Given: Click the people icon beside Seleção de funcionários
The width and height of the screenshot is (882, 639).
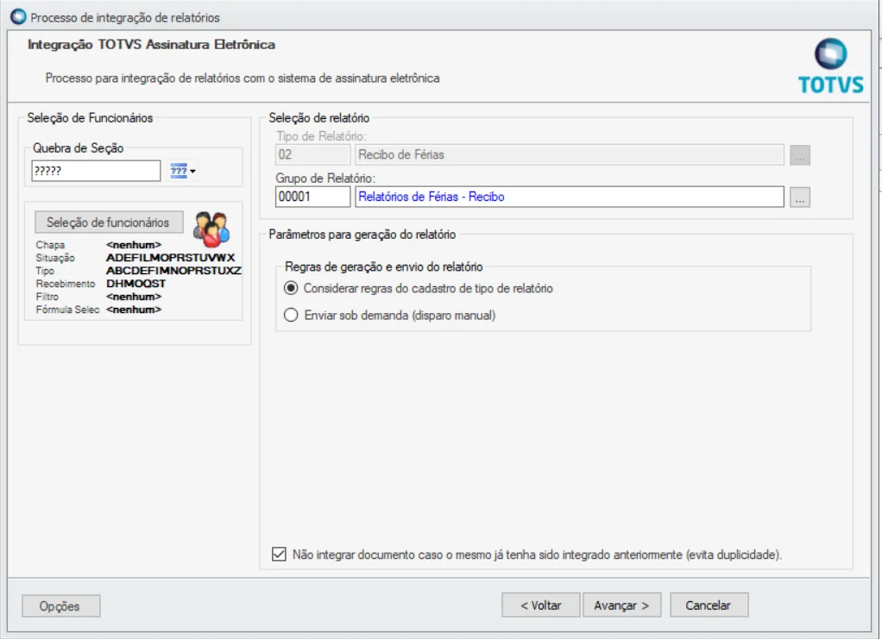Looking at the screenshot, I should [x=211, y=228].
